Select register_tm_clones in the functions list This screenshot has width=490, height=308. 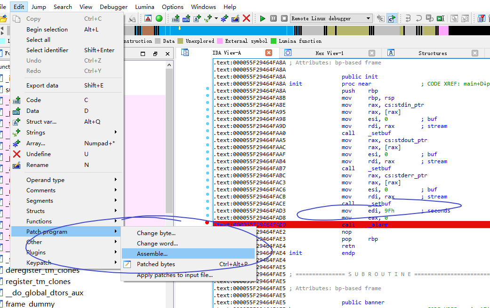click(x=38, y=282)
